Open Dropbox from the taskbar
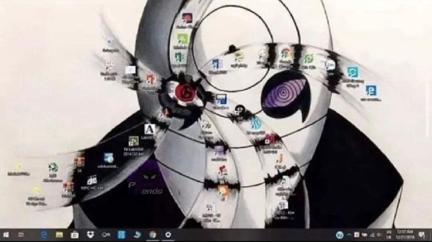 [91, 235]
